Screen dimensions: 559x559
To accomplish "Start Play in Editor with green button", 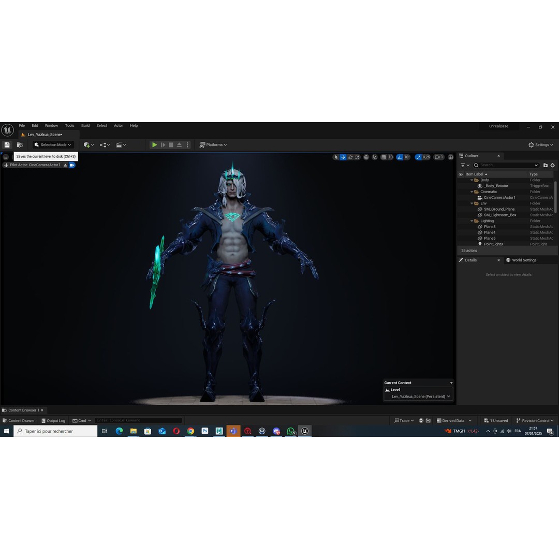I will point(154,145).
